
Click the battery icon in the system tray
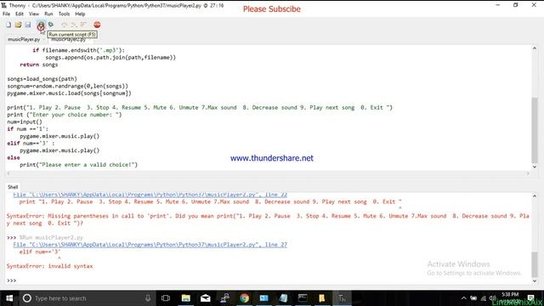473,298
